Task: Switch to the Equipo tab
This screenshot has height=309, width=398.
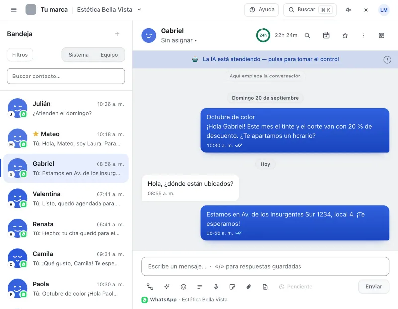Action: [109, 55]
